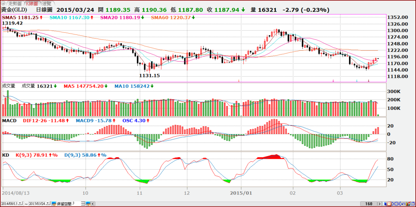Click the 日線圖 period label
416x207 pixels.
point(45,10)
